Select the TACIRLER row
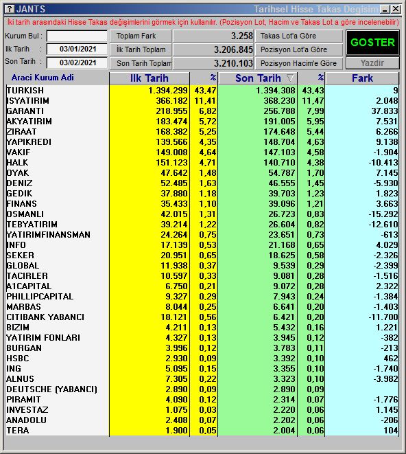 pyautogui.click(x=202, y=276)
